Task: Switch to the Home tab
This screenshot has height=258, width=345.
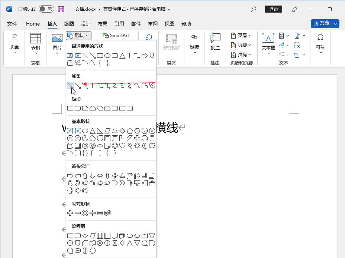Action: click(33, 24)
